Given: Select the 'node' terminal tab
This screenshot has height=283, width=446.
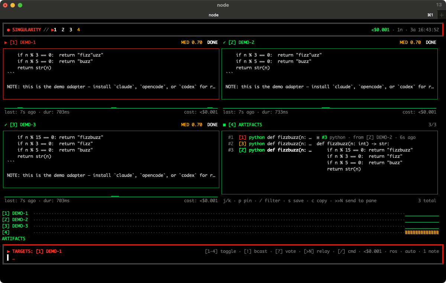Looking at the screenshot, I should point(213,15).
